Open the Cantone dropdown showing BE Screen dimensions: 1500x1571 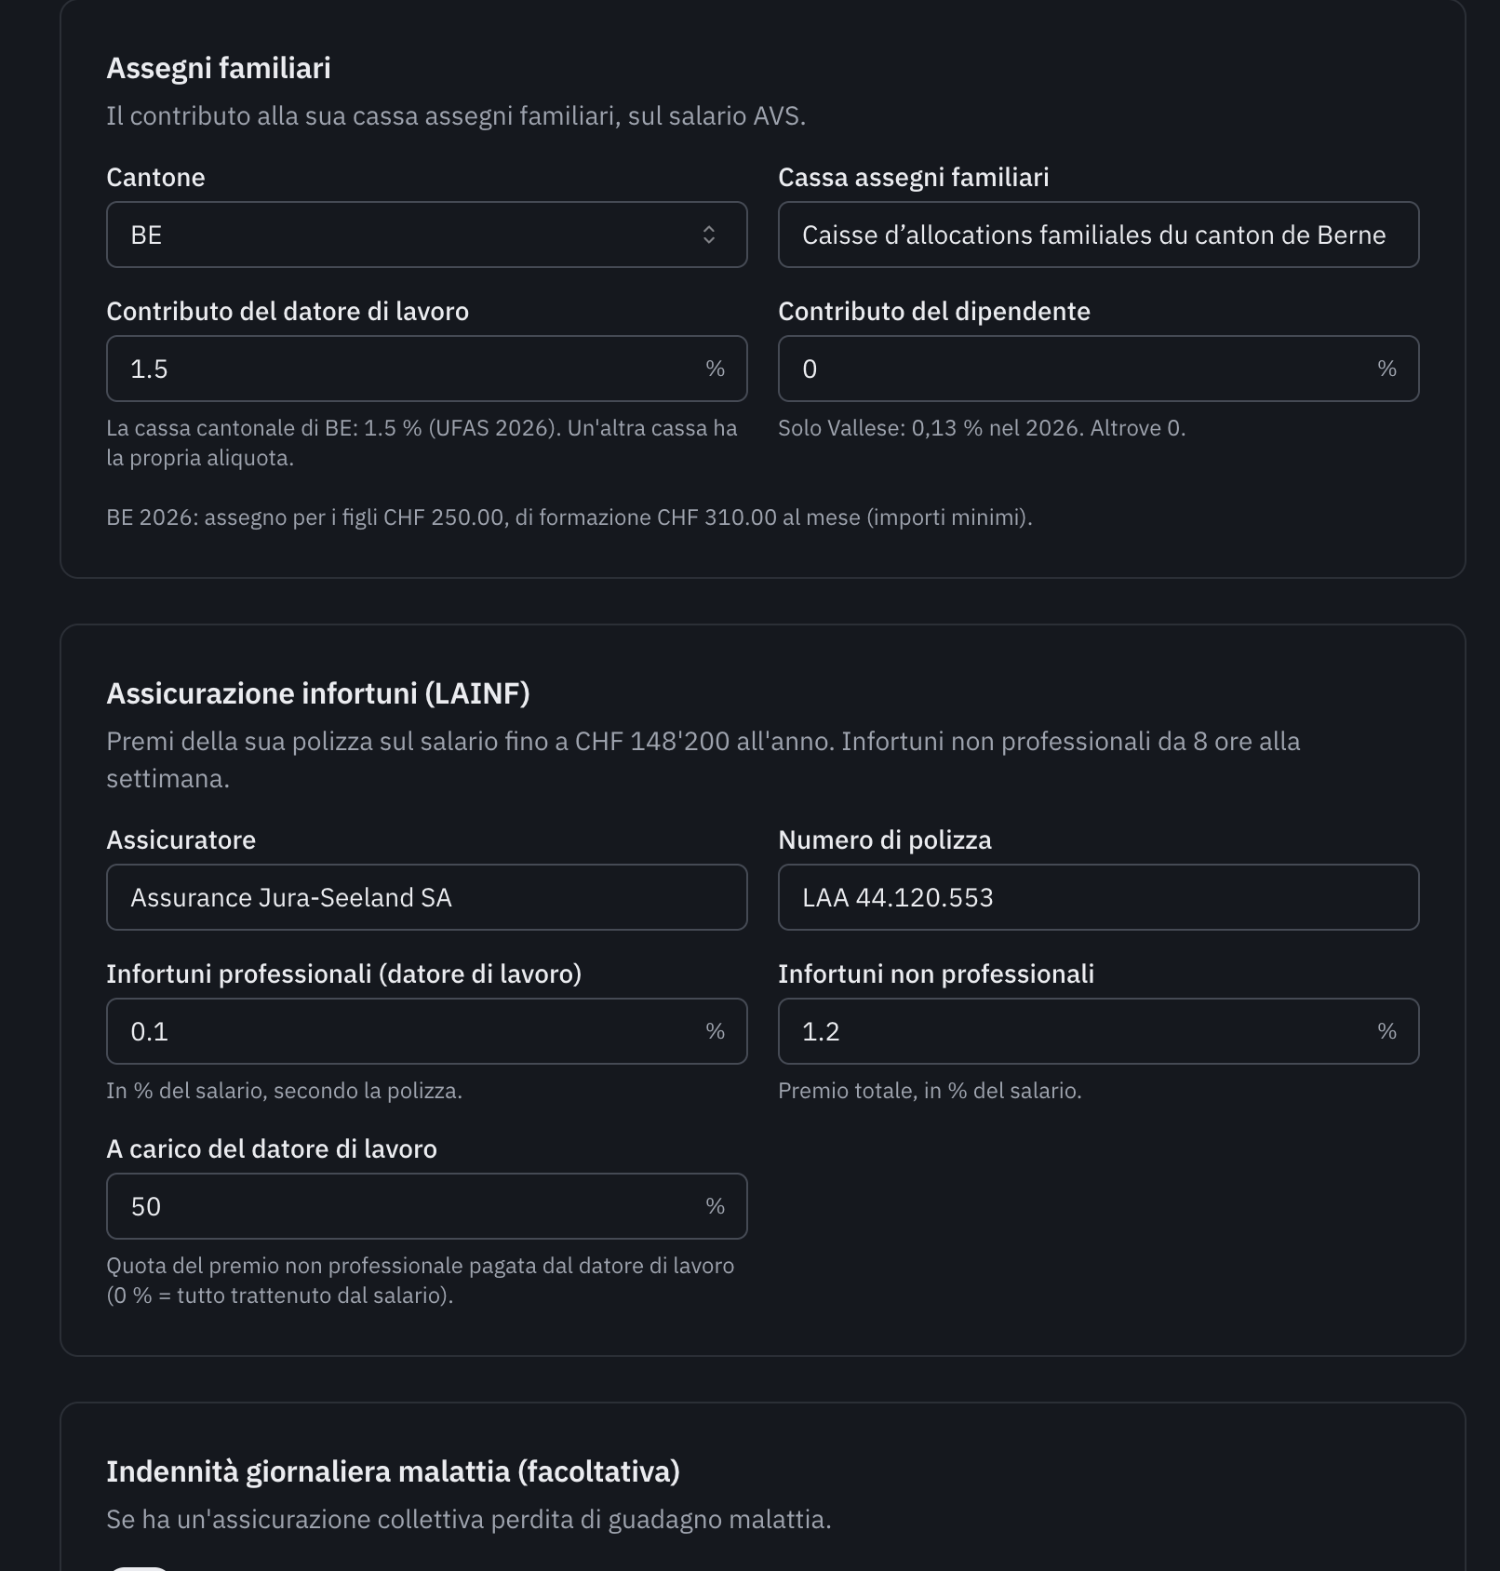click(427, 235)
